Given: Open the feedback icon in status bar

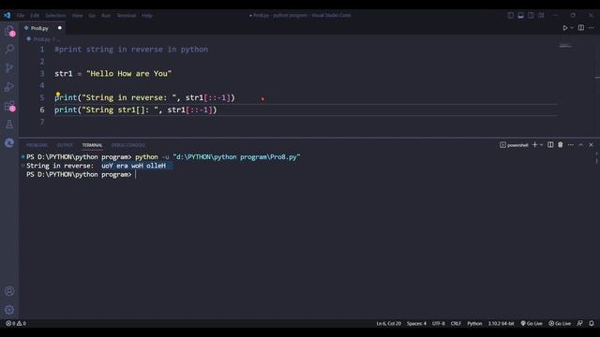Looking at the screenshot, I should click(580, 323).
